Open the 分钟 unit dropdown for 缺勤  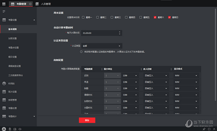coord(130,88)
